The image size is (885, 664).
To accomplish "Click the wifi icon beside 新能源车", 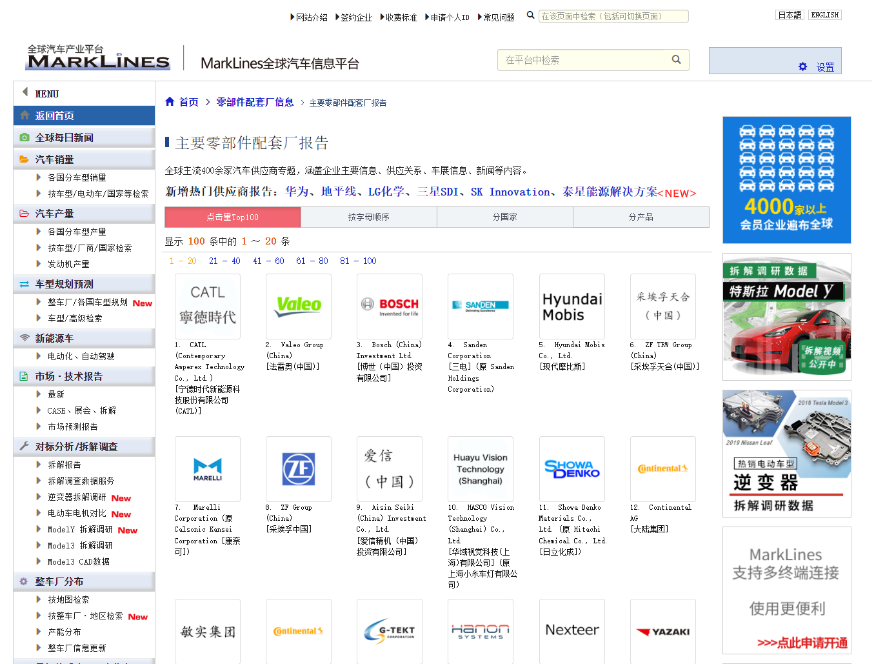I will click(25, 338).
